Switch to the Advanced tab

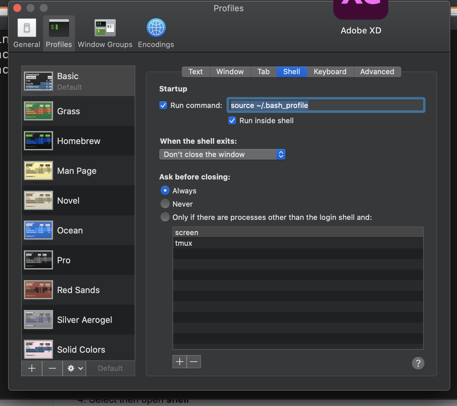377,72
